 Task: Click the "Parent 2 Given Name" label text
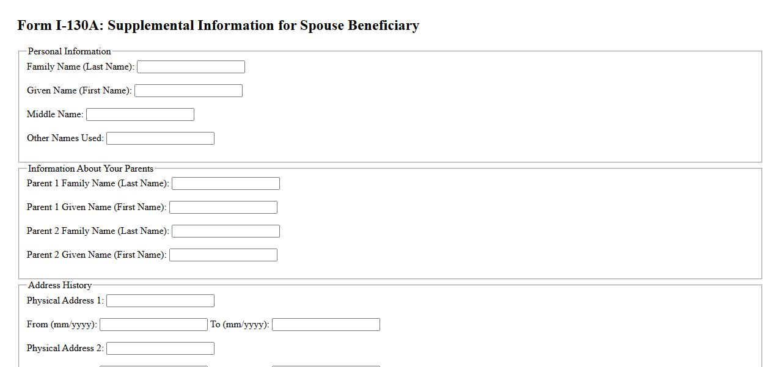click(x=97, y=255)
